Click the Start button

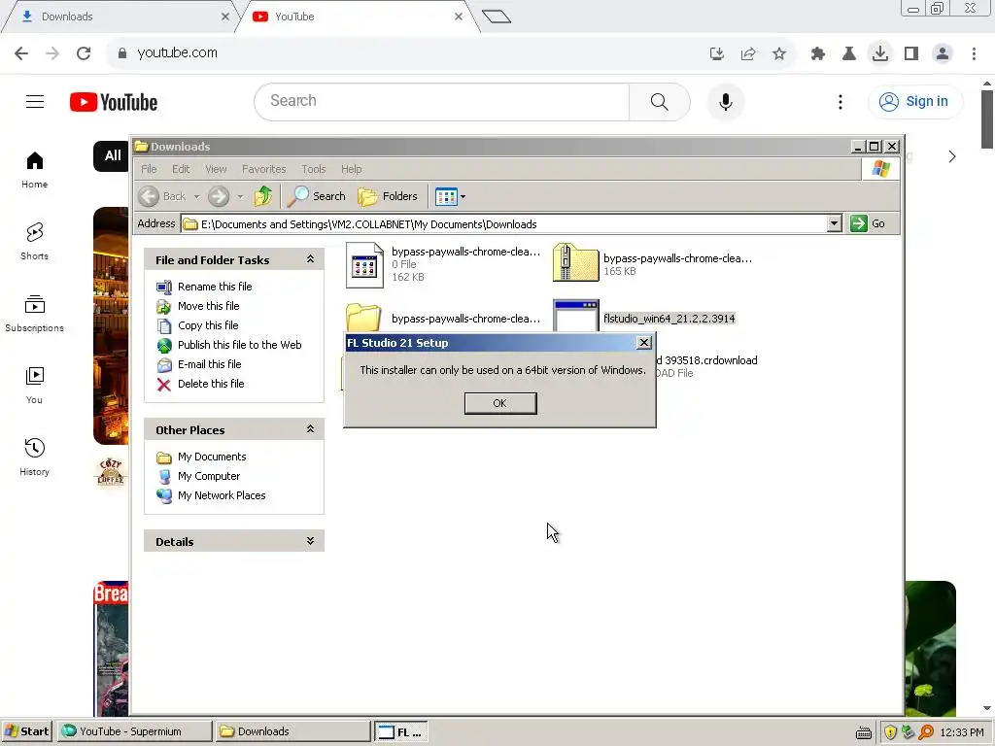(27, 731)
